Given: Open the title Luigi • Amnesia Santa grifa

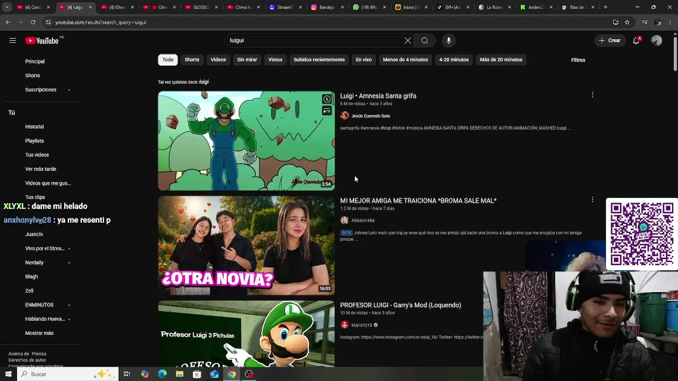Looking at the screenshot, I should click(378, 96).
